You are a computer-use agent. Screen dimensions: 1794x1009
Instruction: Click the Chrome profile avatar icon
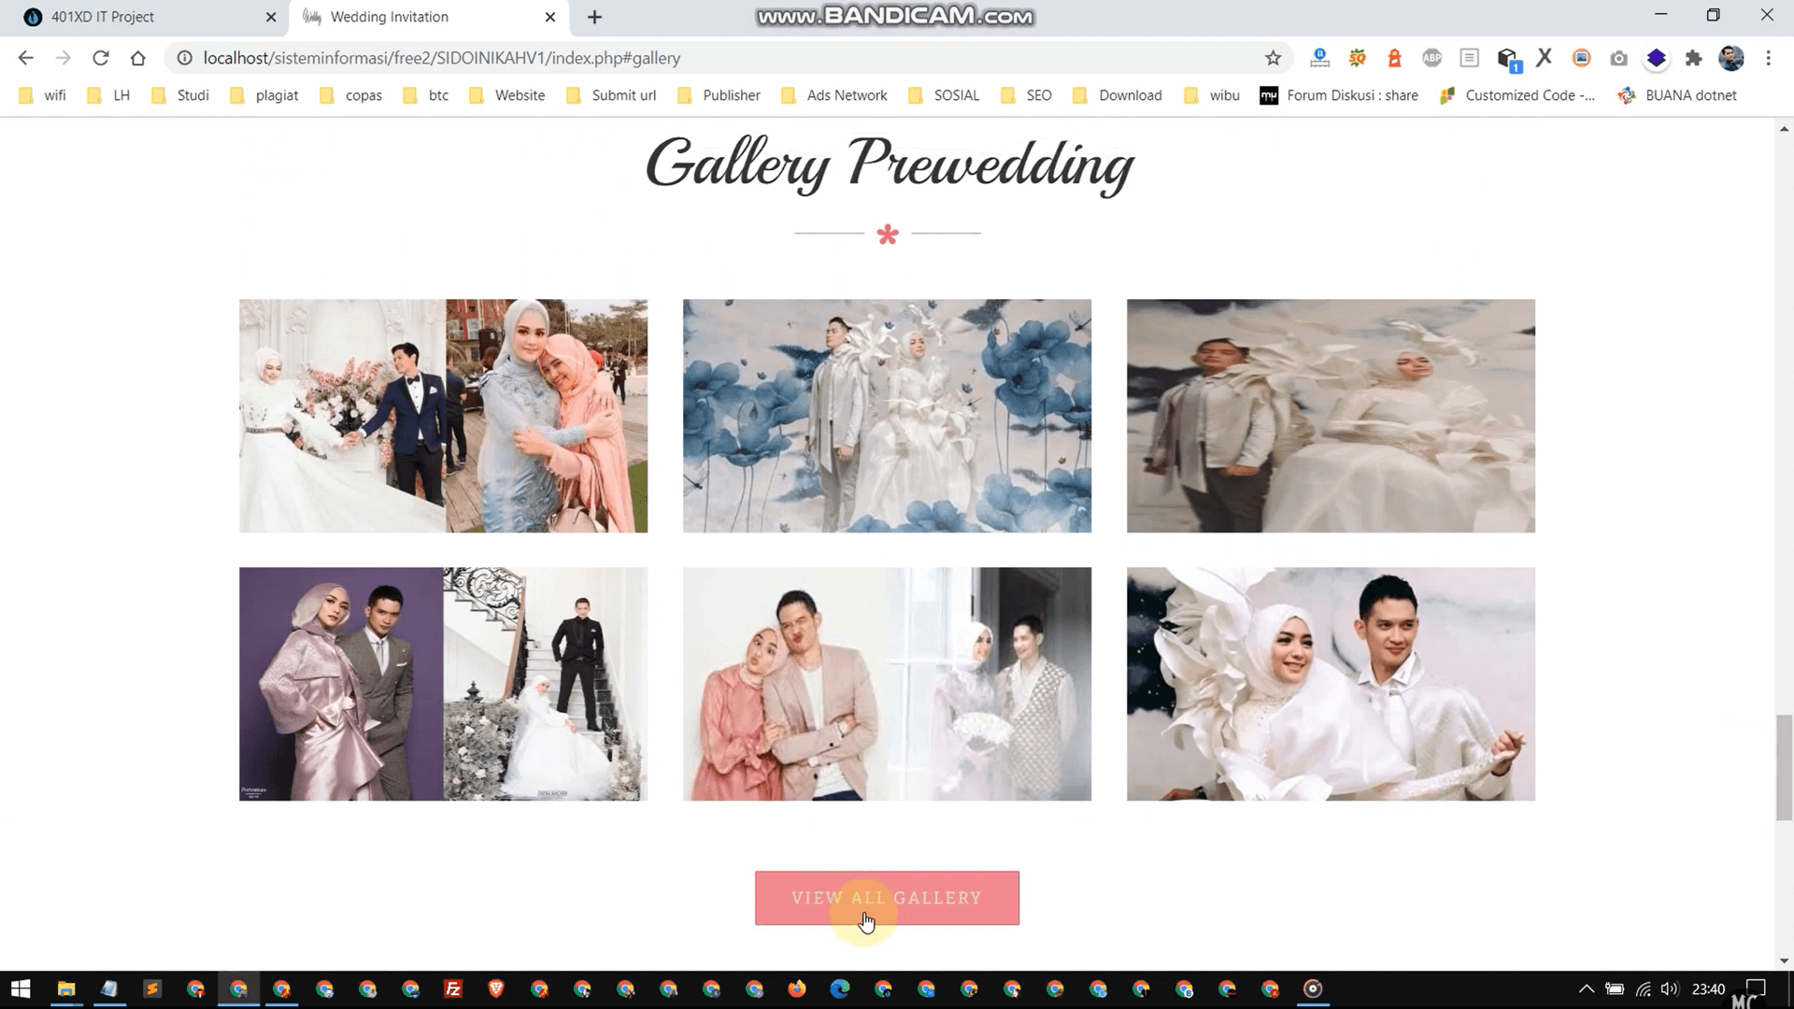pos(1730,58)
